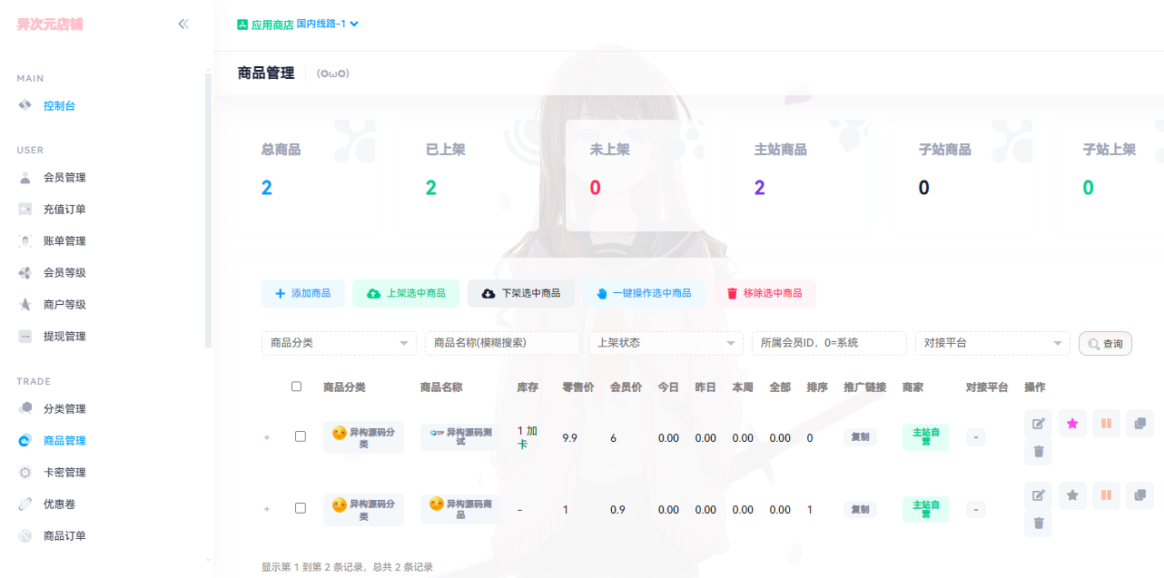Toggle the select-all checkbox in table header
Image resolution: width=1164 pixels, height=578 pixels.
(296, 386)
